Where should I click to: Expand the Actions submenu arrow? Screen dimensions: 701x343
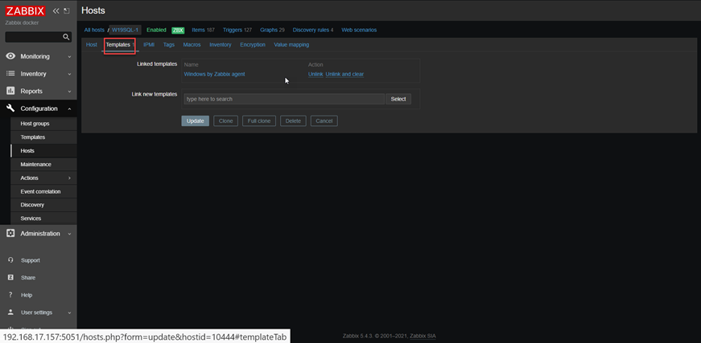[x=69, y=178]
